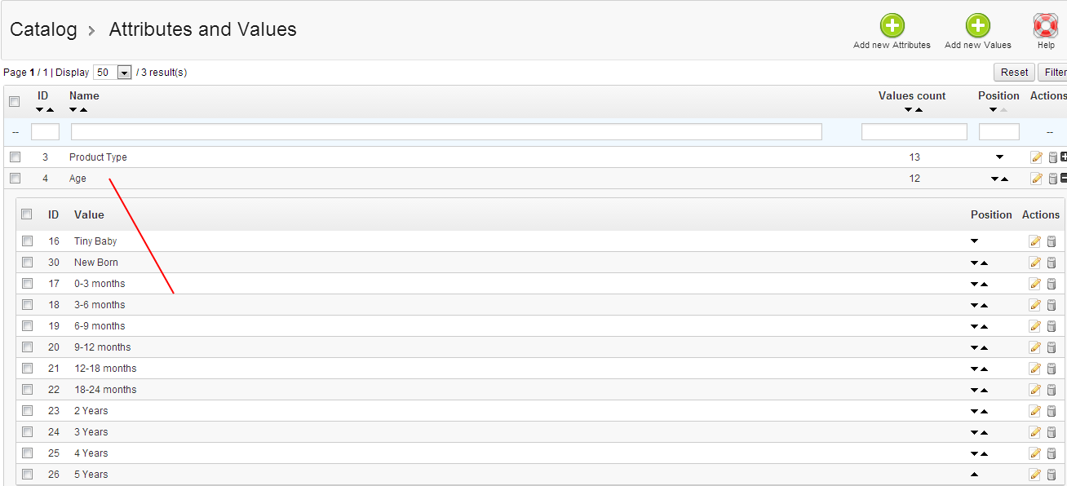Edit the Product Type attribute
The image size is (1067, 486).
(1036, 157)
